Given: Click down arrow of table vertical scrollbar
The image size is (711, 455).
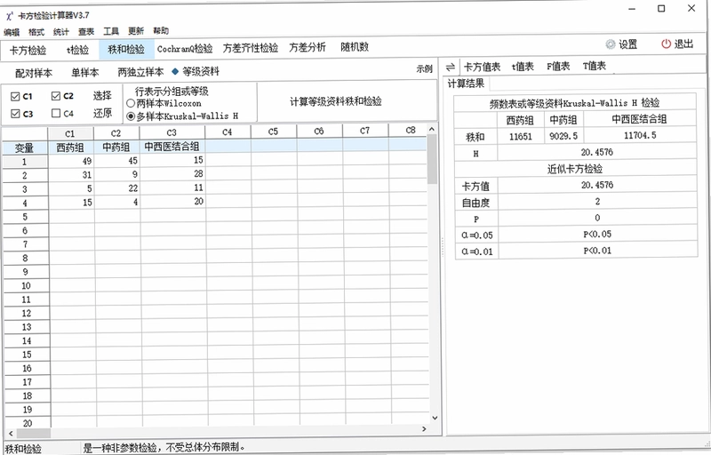Looking at the screenshot, I should coord(435,418).
